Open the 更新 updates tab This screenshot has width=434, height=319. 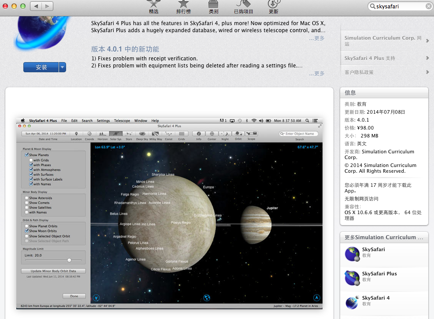[274, 7]
